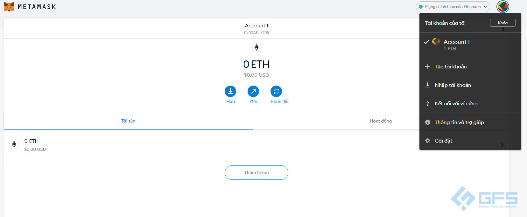527x217 pixels.
Task: Click the $0.00 USD balance under 0 ETH
Action: click(x=256, y=75)
